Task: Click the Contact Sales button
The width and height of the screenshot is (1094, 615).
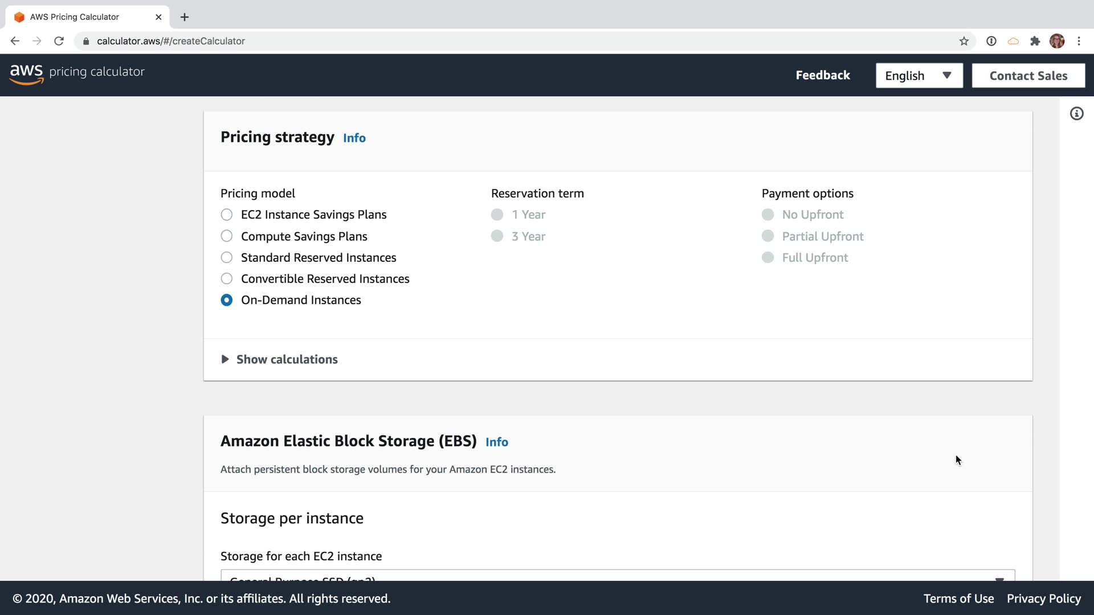Action: 1028,76
